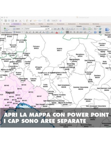Open the Transizioni ribbon tab
111x144 pixels.
click(60, 24)
